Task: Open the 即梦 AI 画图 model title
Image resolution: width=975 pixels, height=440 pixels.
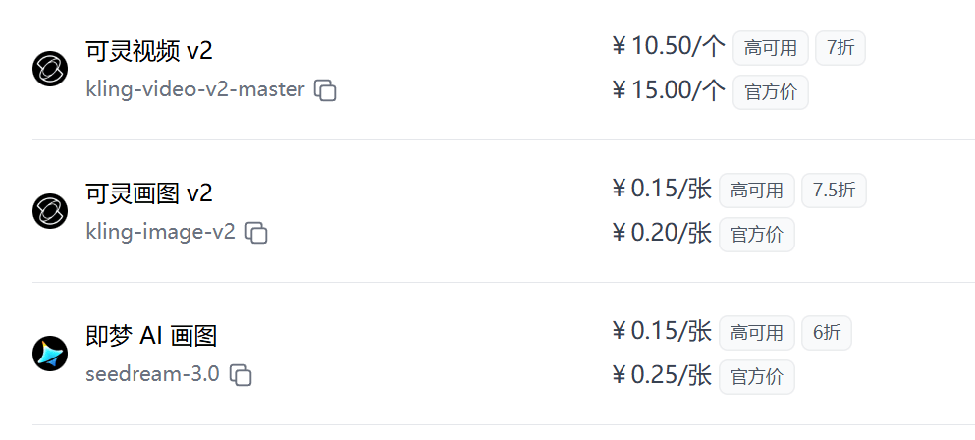Action: [151, 336]
